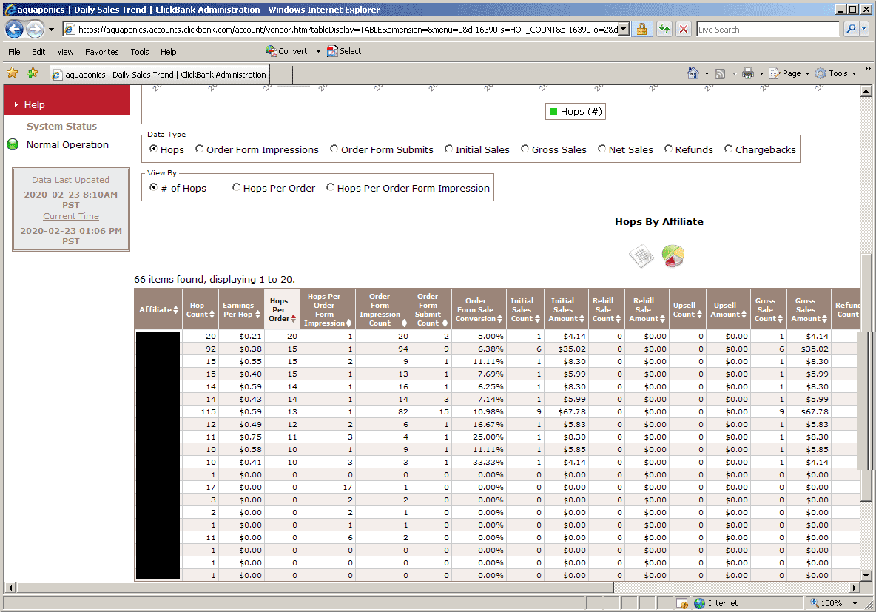Click the Stop loading X icon
This screenshot has height=612, width=876.
(x=684, y=30)
